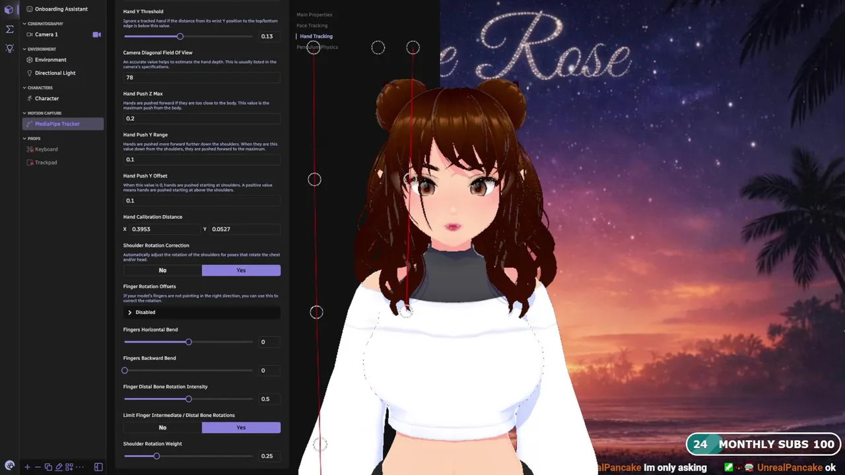
Task: Click the Warudo logo at bottom-left
Action: pos(9,466)
